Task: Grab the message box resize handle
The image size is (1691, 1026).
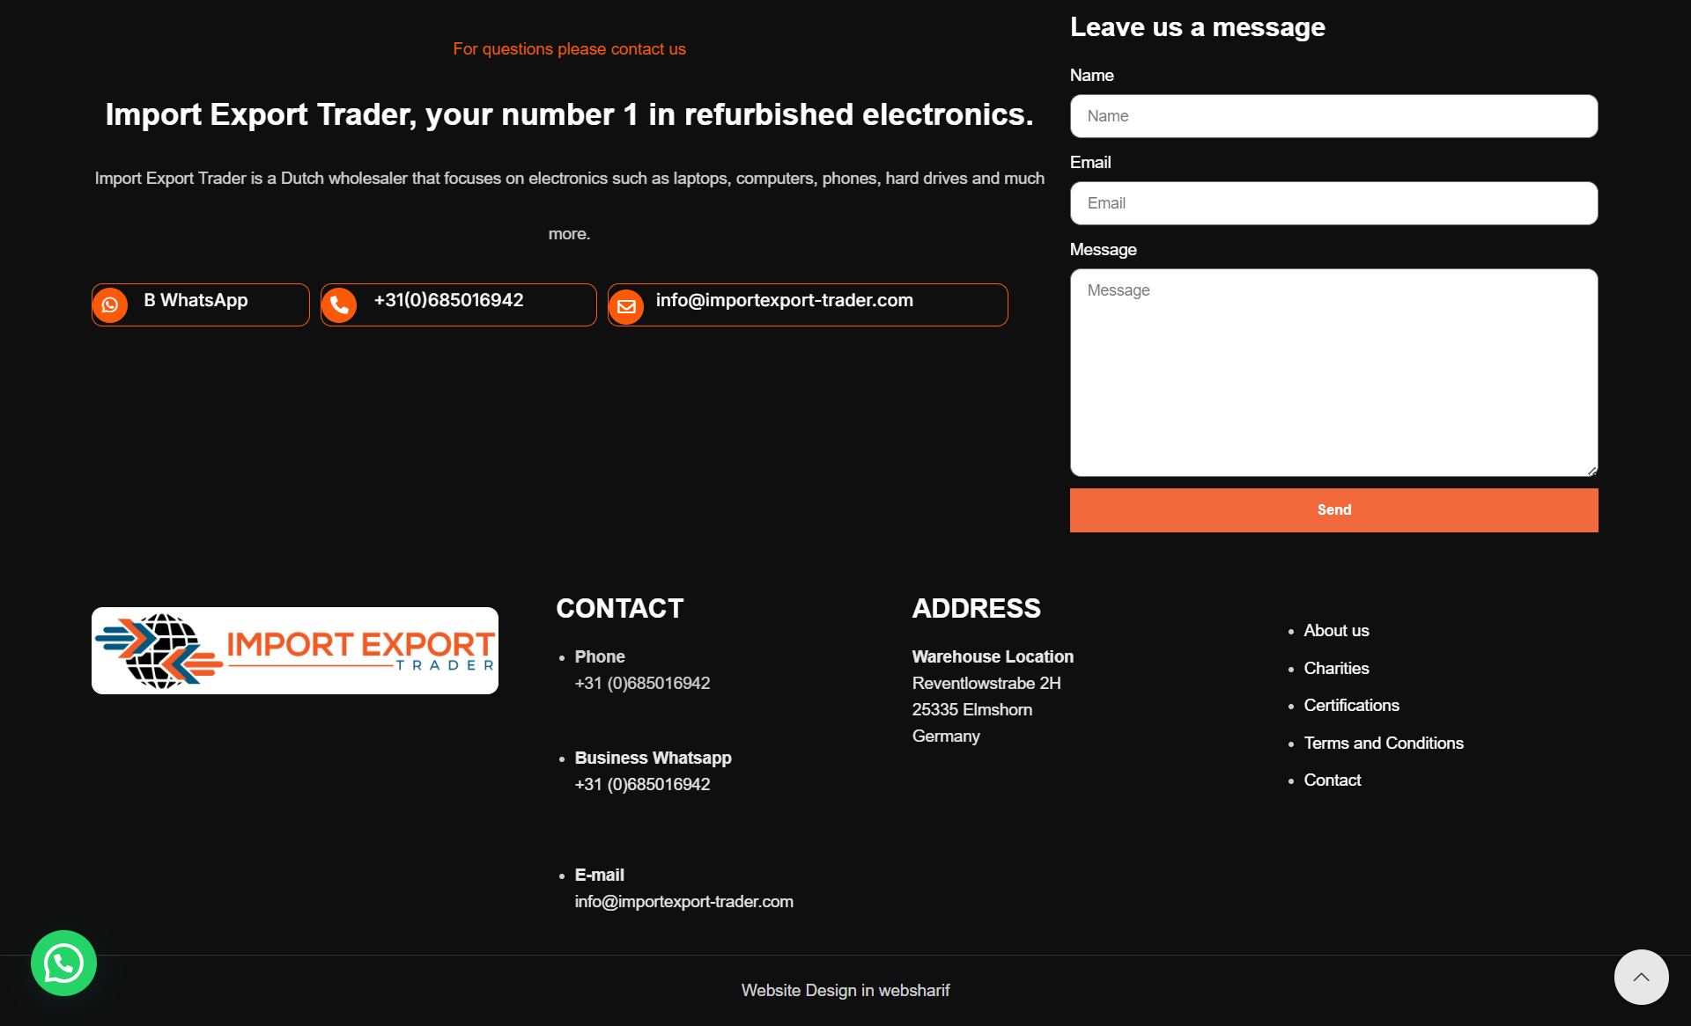Action: [1591, 472]
